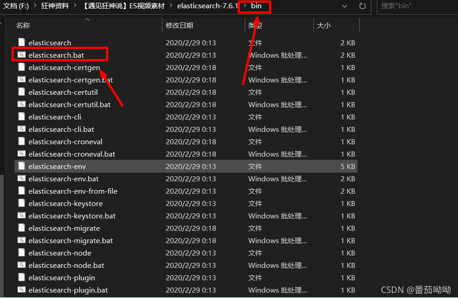The width and height of the screenshot is (458, 299).
Task: Select the elasticsearch-cli.bat file name
Action: [61, 130]
